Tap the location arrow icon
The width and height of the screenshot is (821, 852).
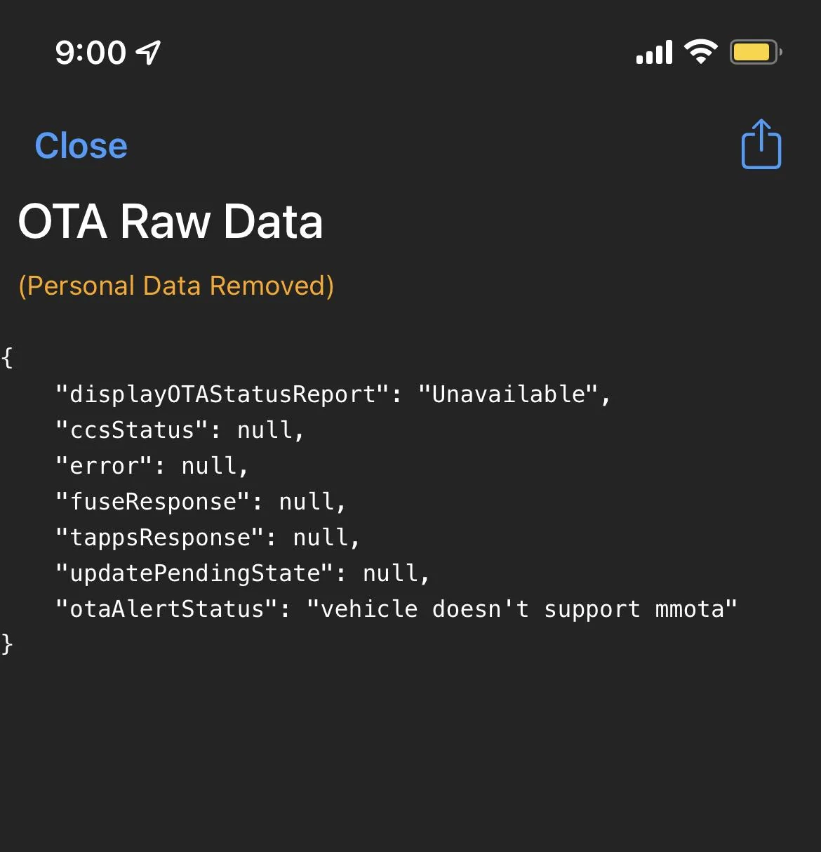(x=148, y=53)
